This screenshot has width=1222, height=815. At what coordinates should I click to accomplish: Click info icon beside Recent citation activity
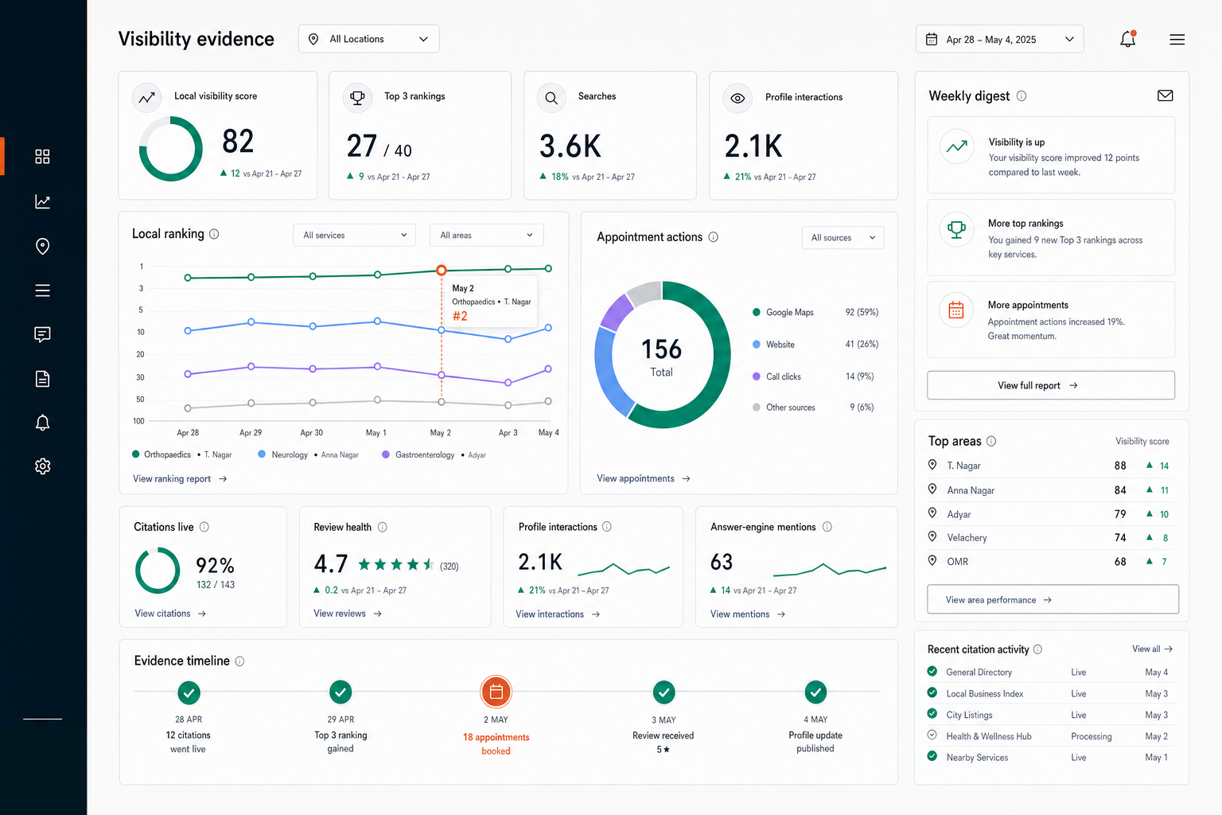point(1038,649)
